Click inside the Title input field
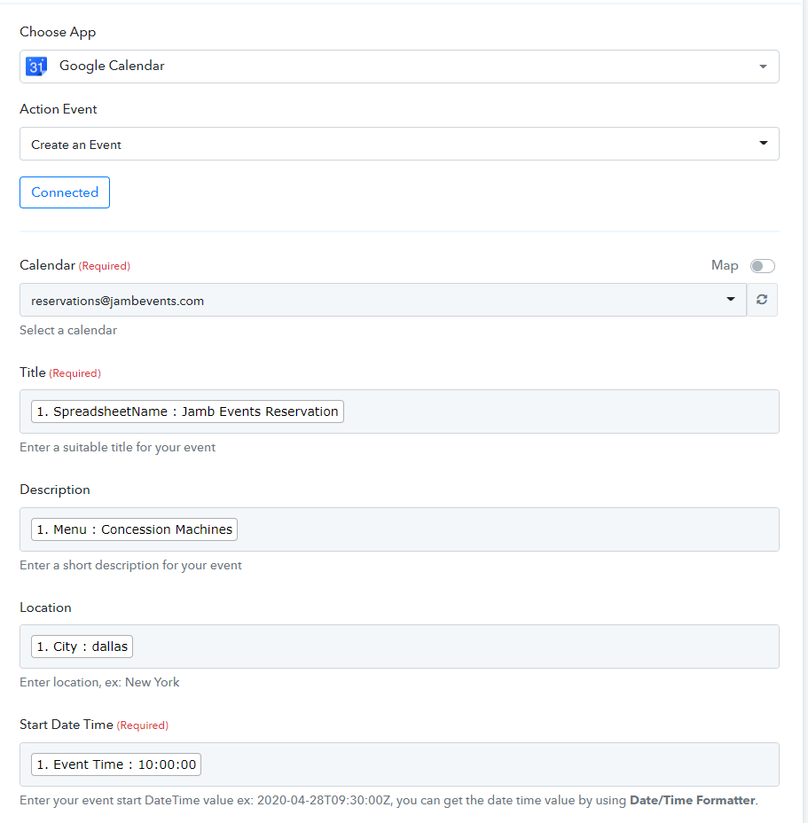 pos(399,411)
